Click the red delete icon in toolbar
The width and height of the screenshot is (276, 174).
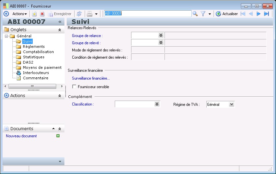point(42,14)
